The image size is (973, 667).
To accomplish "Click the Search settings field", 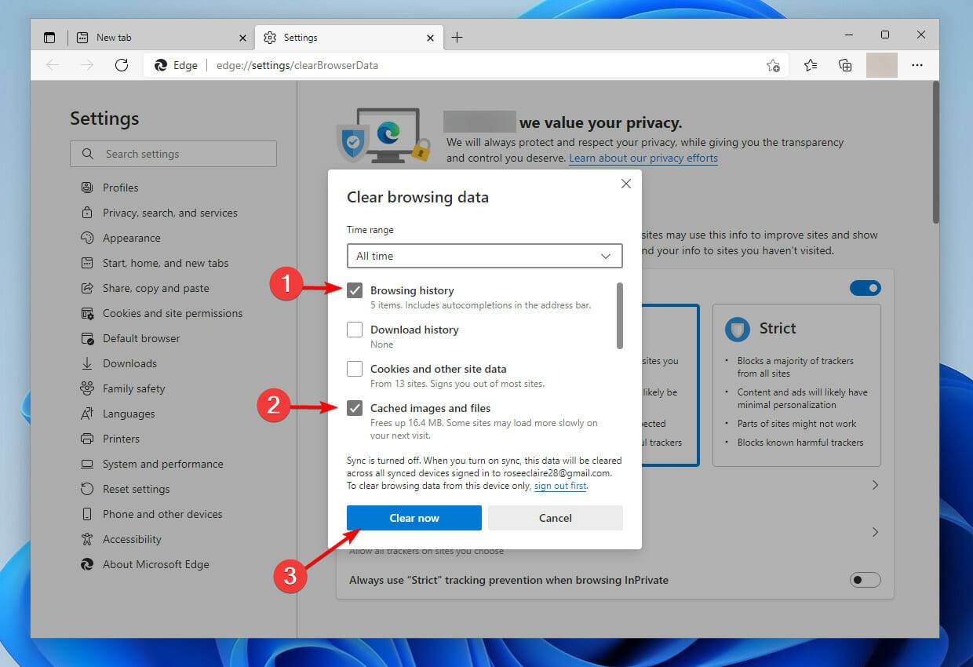I will coord(173,154).
